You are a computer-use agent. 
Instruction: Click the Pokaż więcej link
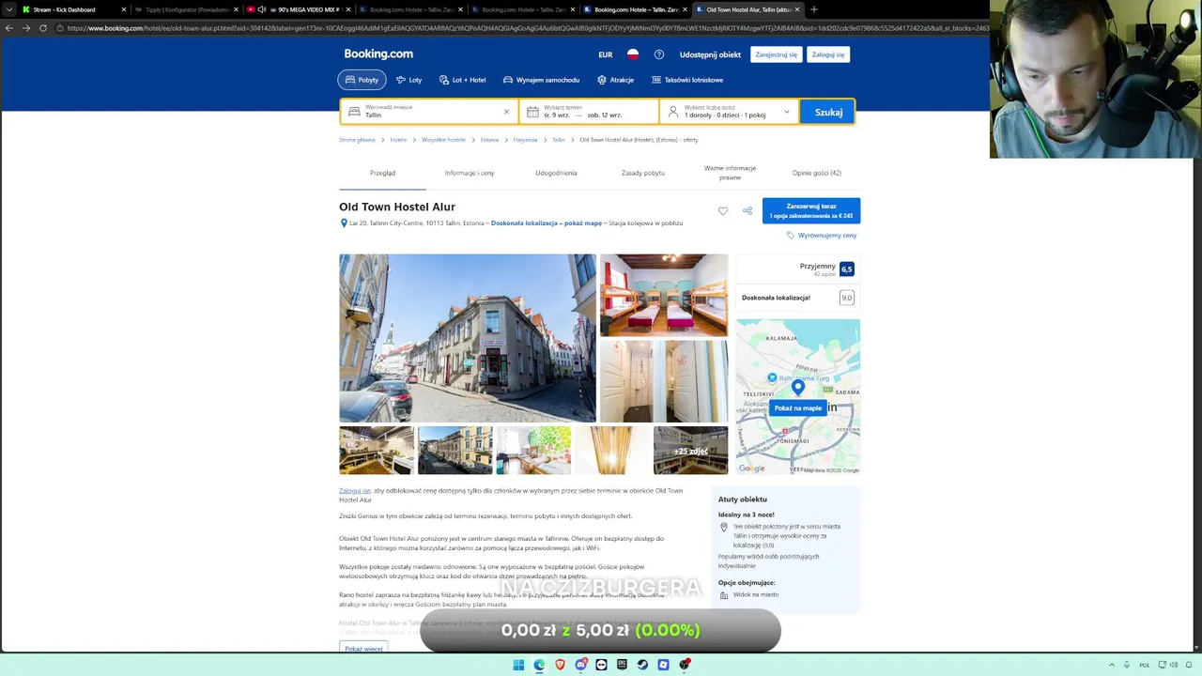click(363, 649)
